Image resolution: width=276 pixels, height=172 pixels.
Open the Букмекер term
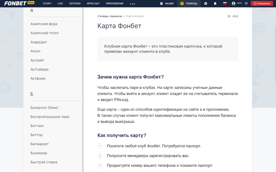pos(39,153)
